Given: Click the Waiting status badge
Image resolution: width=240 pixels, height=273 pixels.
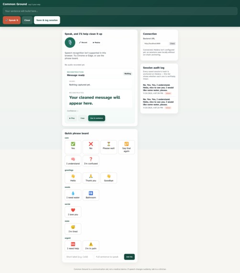Looking at the screenshot, I should point(128,74).
